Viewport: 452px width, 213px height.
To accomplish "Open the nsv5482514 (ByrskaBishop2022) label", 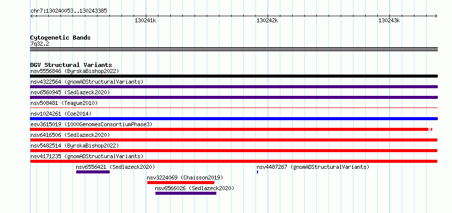I will [x=75, y=146].
